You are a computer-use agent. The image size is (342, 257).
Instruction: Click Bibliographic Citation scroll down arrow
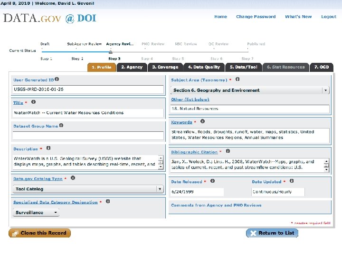coord(326,169)
